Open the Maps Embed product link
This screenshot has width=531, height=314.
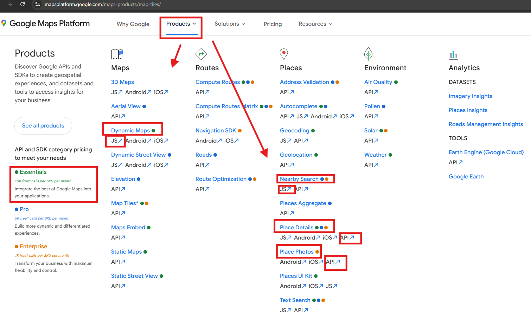[x=128, y=227]
